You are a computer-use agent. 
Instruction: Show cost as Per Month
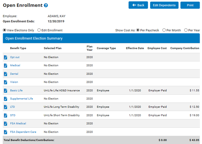click(x=164, y=30)
